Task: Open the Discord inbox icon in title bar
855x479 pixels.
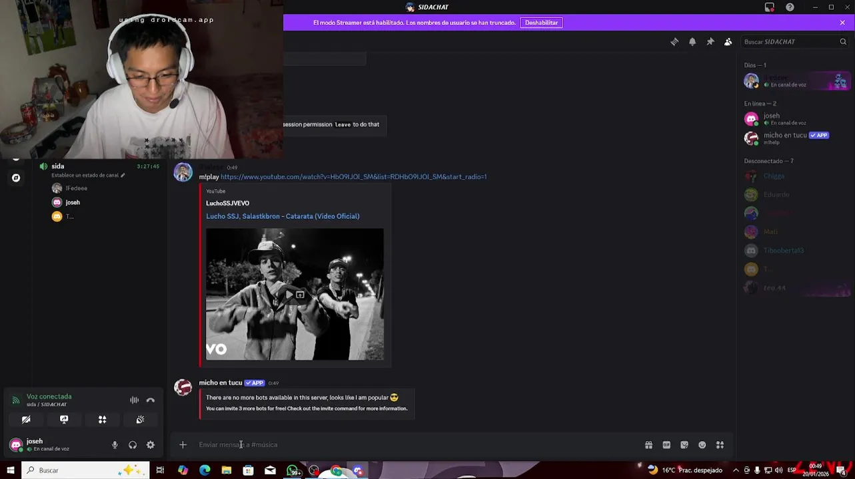Action: (770, 7)
